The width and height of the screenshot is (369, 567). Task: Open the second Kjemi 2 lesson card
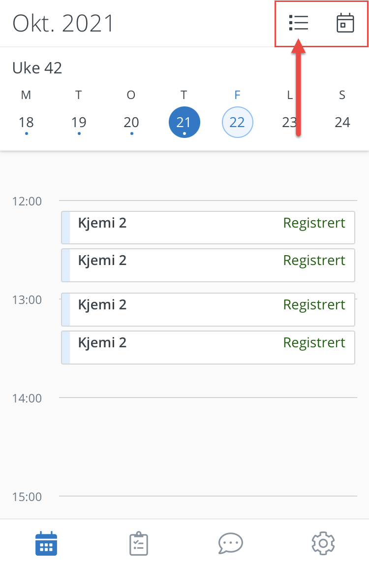[208, 265]
